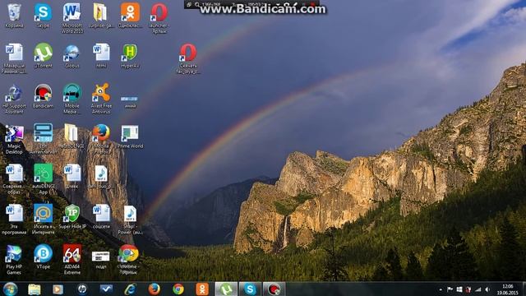Launch µTorrent from the desktop
The width and height of the screenshot is (526, 296).
43,53
